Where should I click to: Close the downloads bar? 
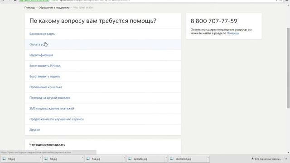[286, 159]
